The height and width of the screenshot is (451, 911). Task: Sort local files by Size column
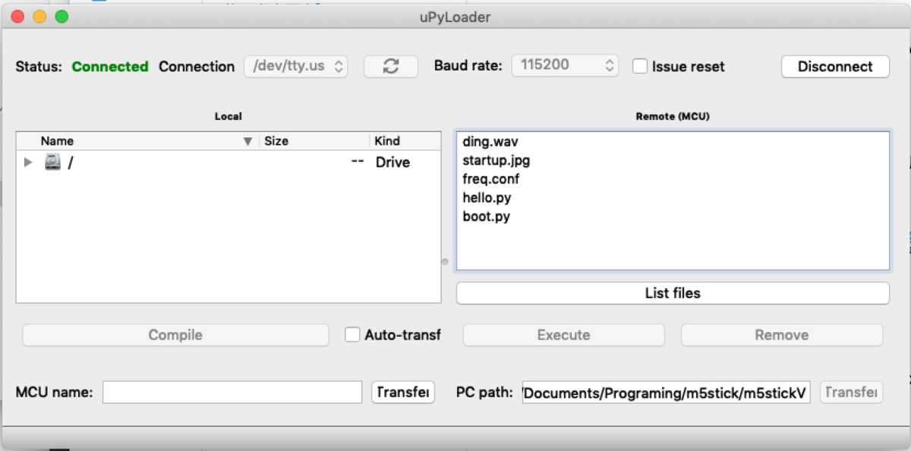314,141
